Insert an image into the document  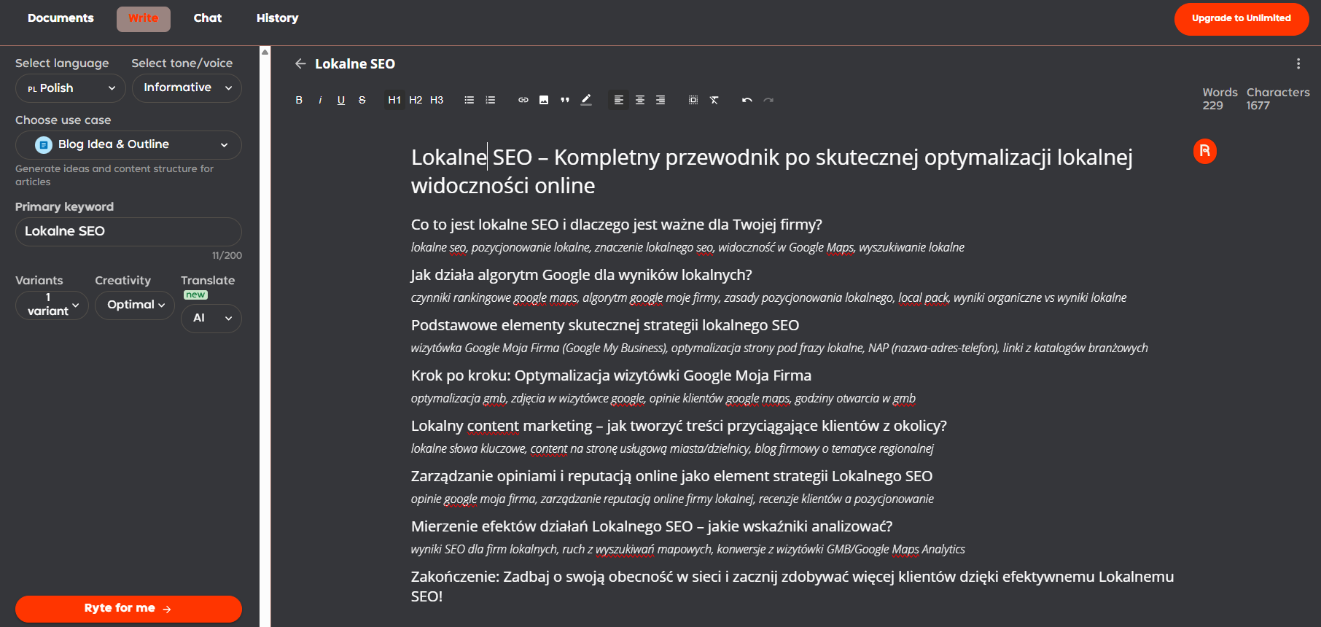click(544, 100)
